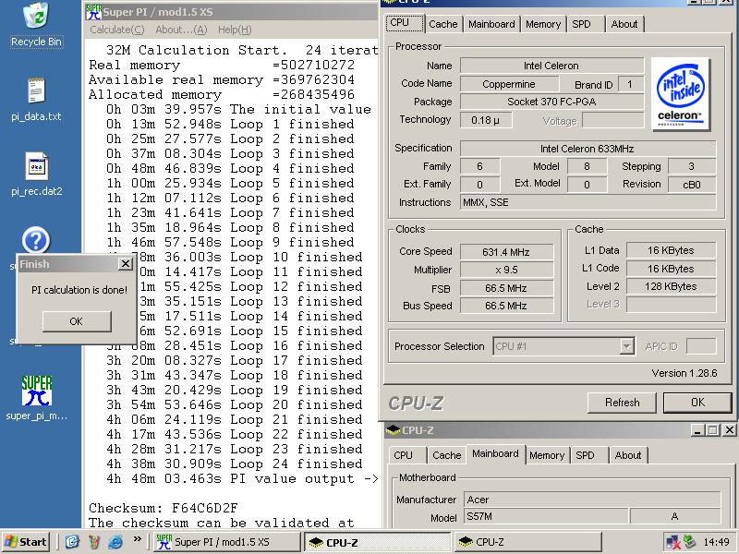Minimize the lower CPU-Z window
The width and height of the screenshot is (739, 554).
pyautogui.click(x=697, y=430)
